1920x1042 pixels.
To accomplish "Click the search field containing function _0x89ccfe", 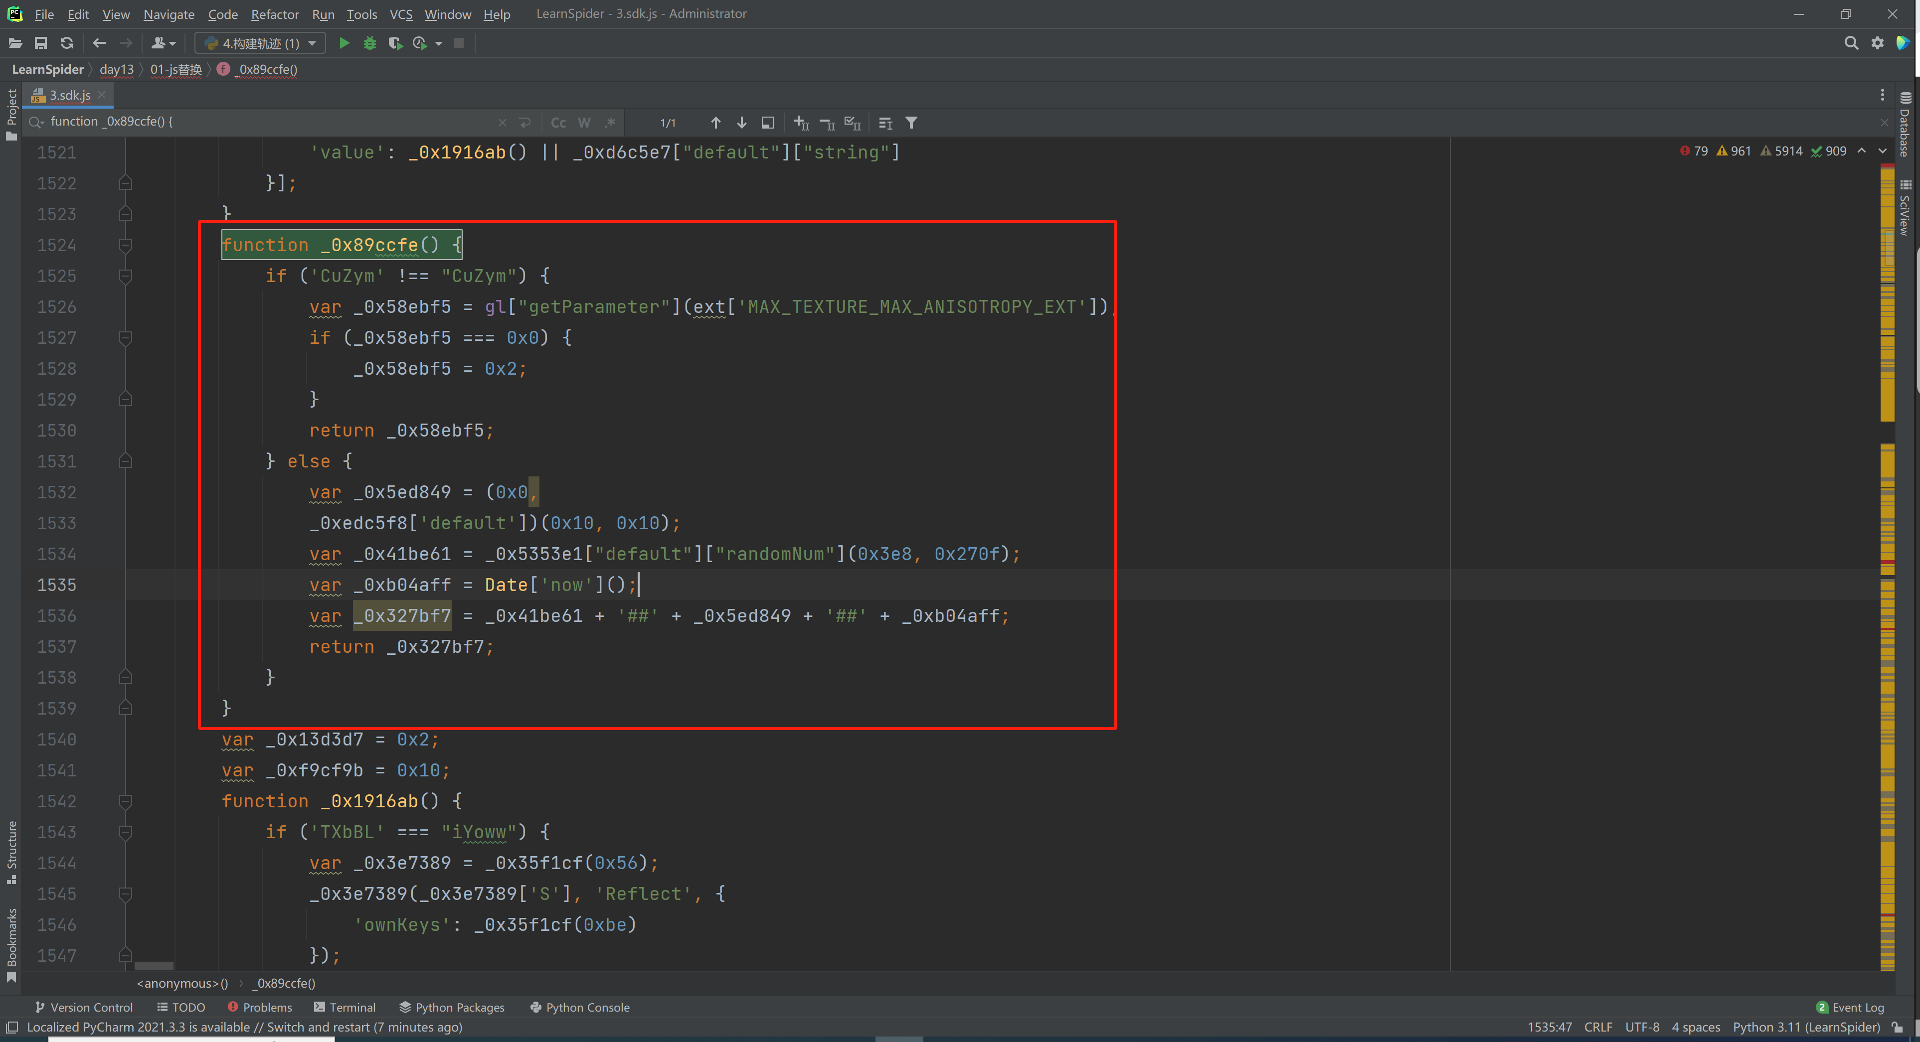I will (x=268, y=122).
